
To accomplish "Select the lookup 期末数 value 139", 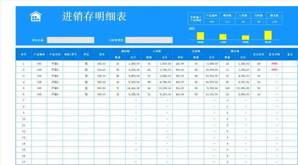I will (x=274, y=22).
